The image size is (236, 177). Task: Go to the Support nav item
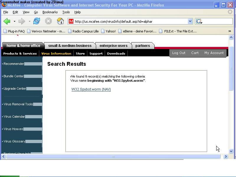pos(96,53)
